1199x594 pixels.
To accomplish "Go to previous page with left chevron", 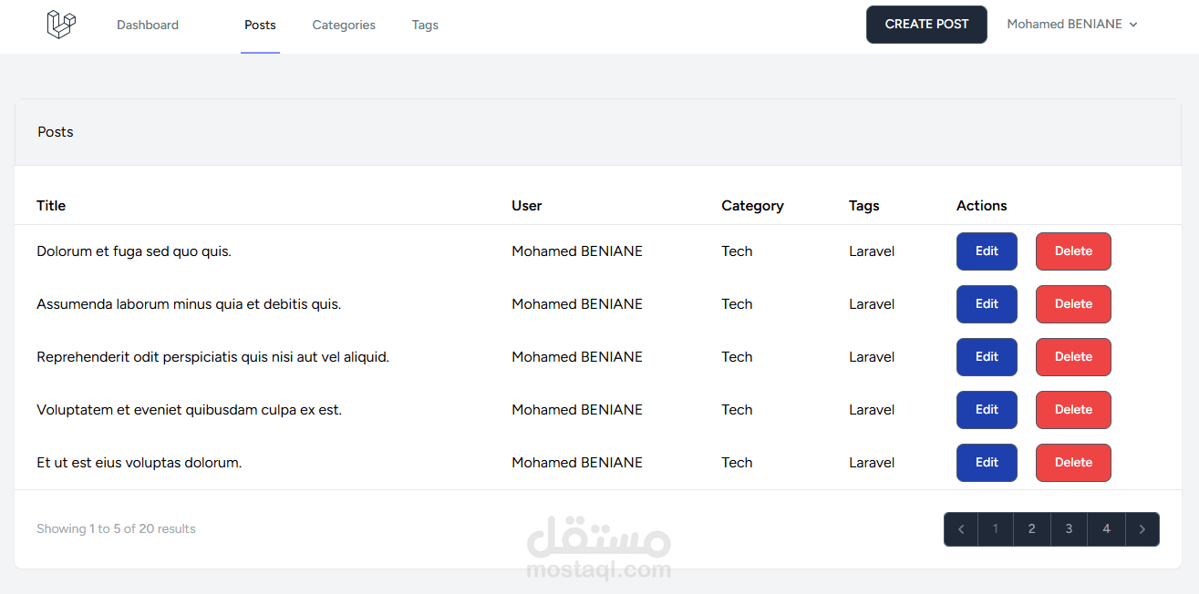I will (960, 528).
